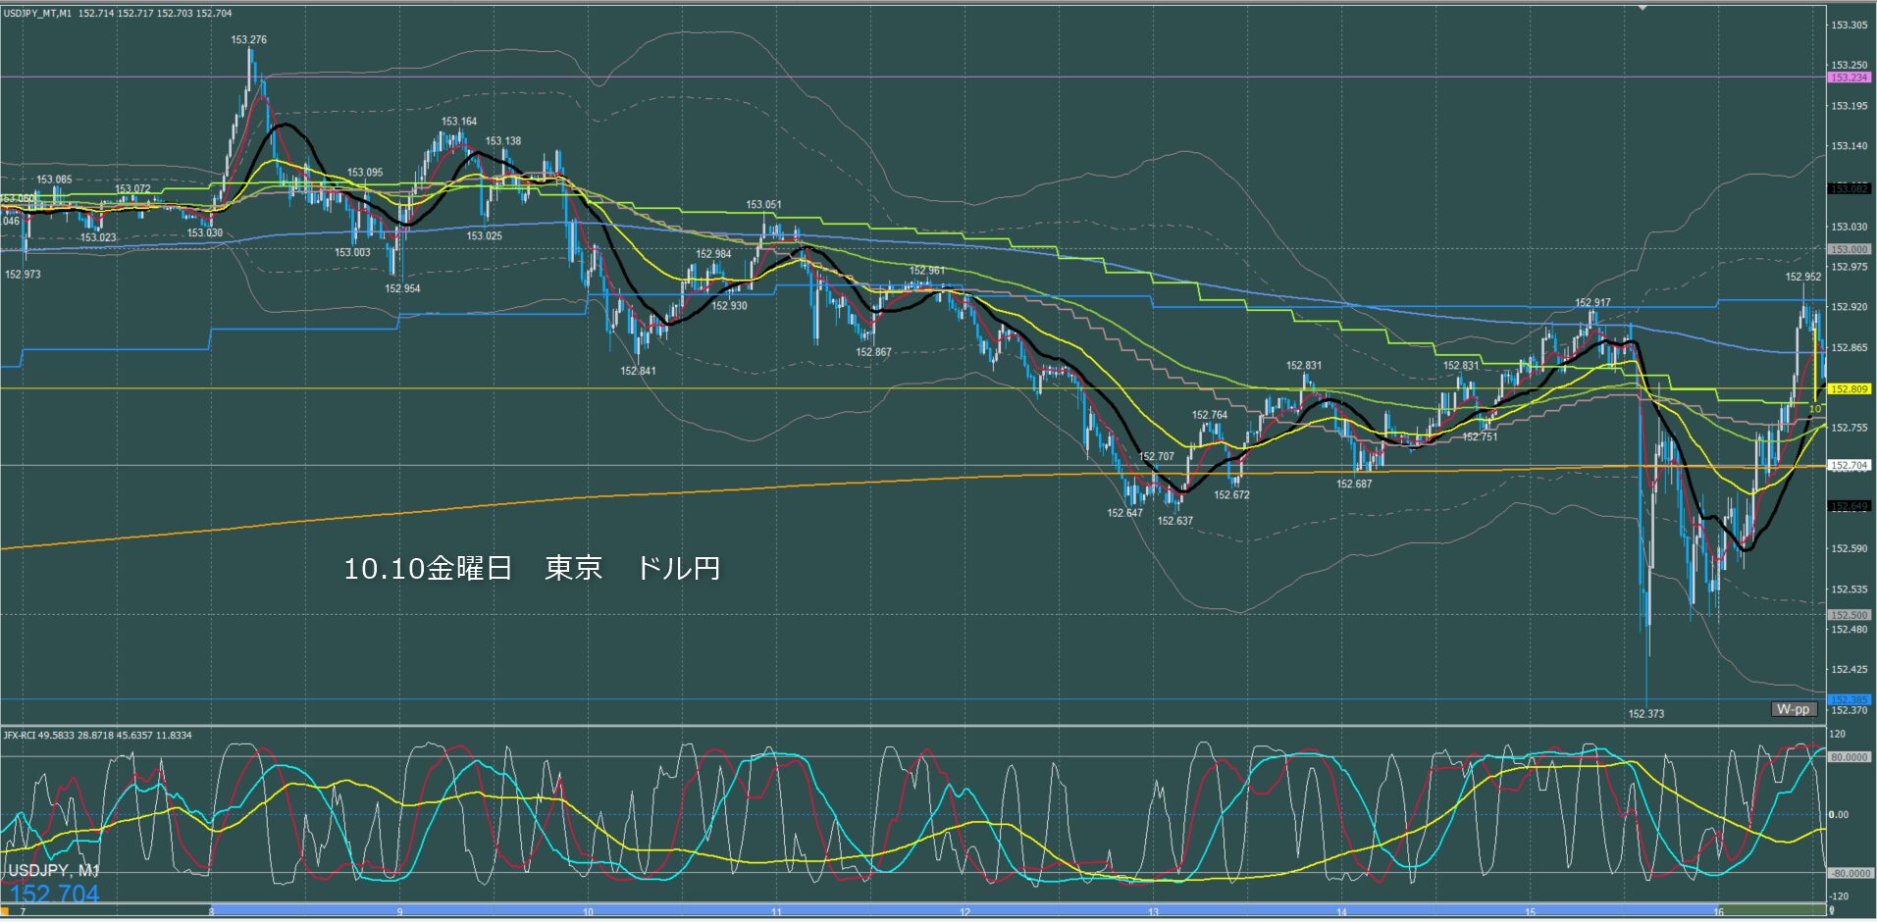Click the 80.0000 RCI level tag
The width and height of the screenshot is (1877, 922).
[x=1849, y=757]
